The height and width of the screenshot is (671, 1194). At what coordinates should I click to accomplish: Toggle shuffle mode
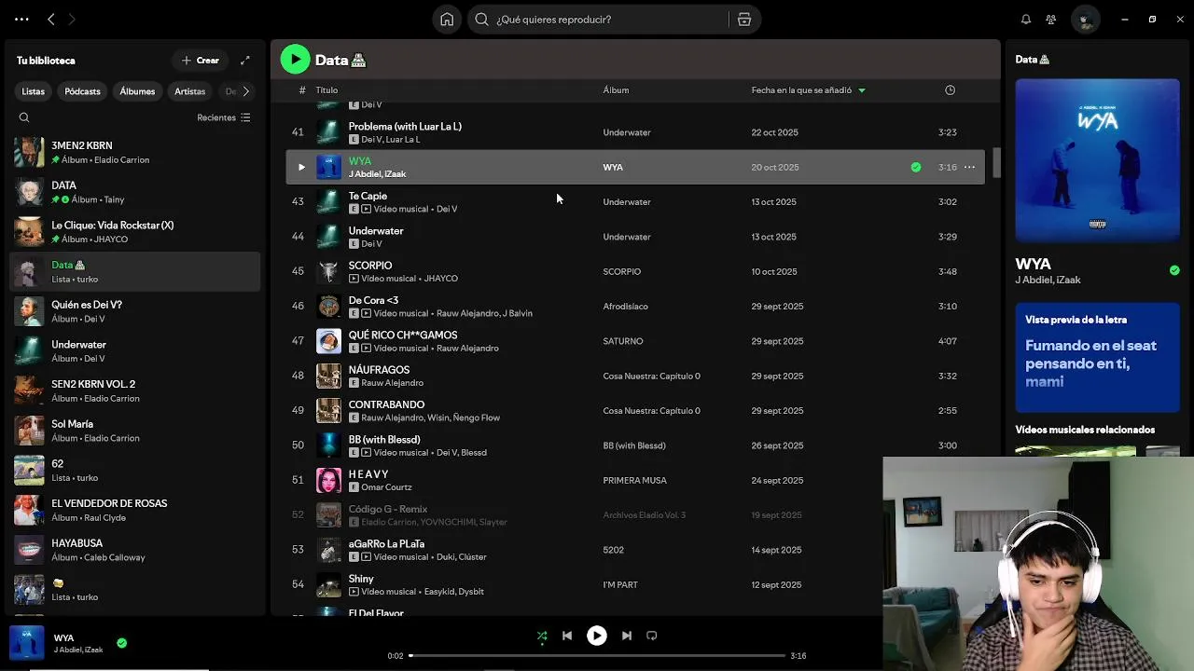pos(542,636)
